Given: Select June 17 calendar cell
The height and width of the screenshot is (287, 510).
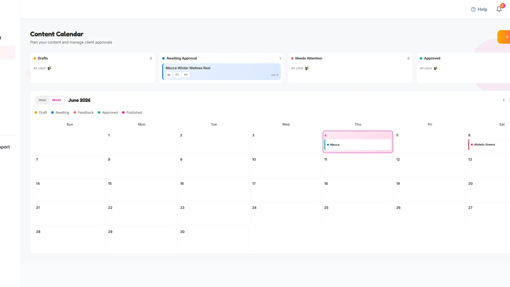Looking at the screenshot, I should (x=286, y=190).
